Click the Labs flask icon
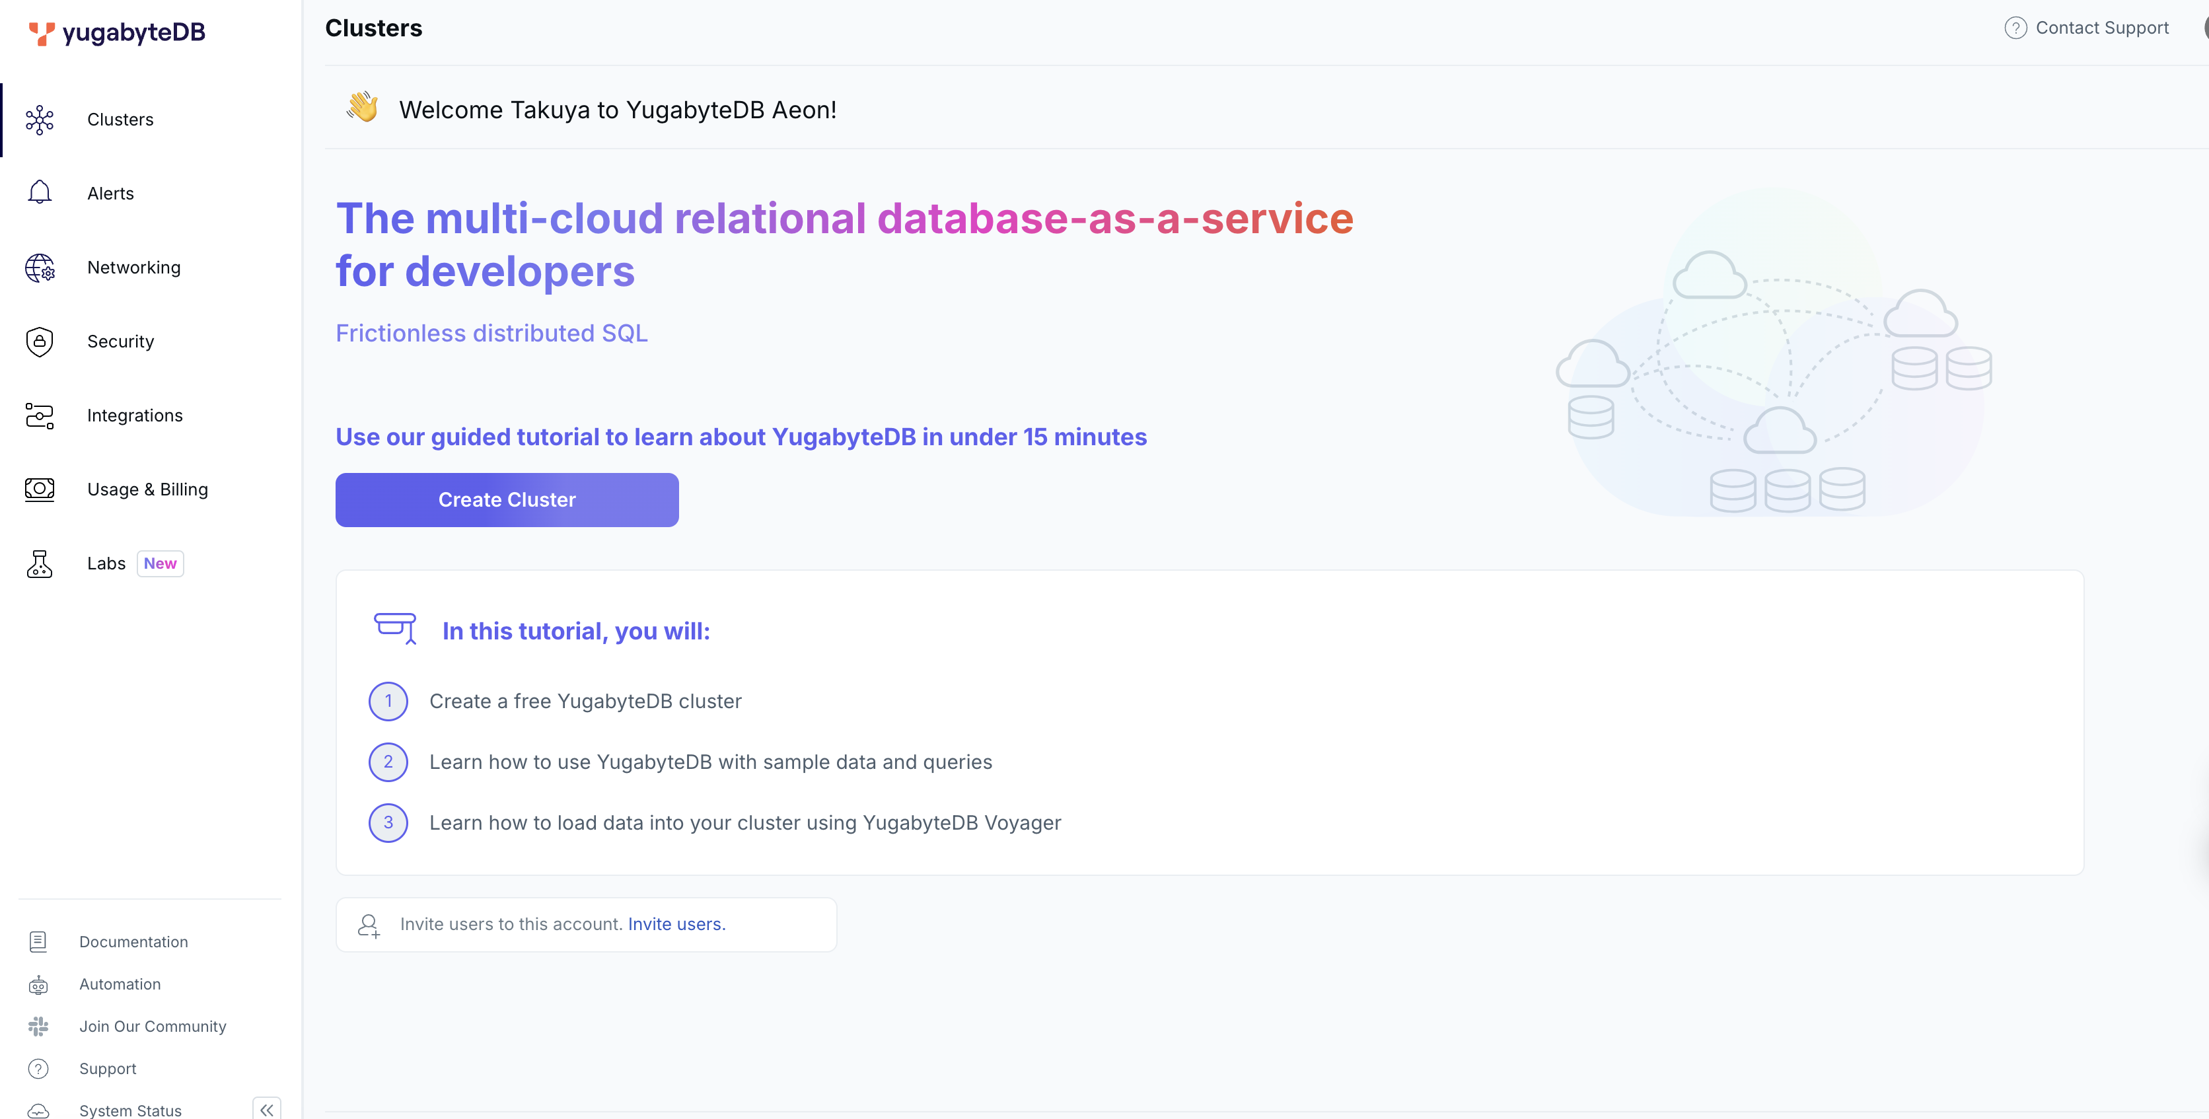The image size is (2209, 1119). tap(40, 563)
